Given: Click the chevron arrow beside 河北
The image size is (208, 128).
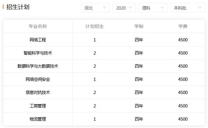Looking at the screenshot, I should (x=105, y=8).
